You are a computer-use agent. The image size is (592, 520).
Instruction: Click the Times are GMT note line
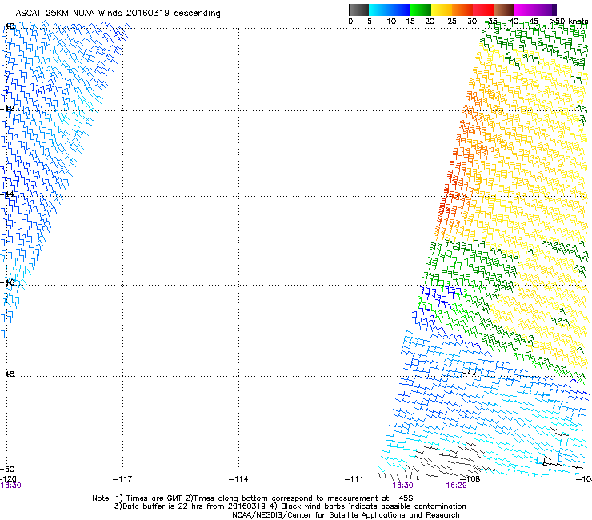(x=253, y=498)
